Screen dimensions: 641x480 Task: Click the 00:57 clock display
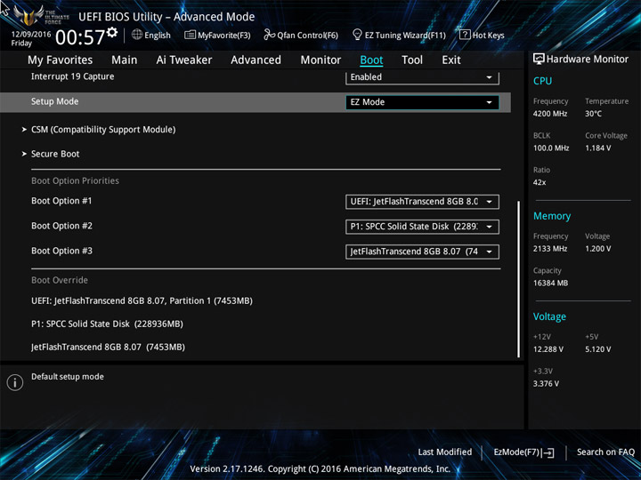click(x=80, y=37)
